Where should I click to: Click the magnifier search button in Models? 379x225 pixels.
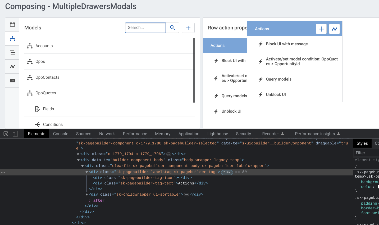point(172,28)
